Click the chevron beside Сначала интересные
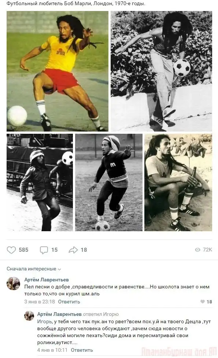Viewport: 218px width, 358px height. tap(59, 269)
